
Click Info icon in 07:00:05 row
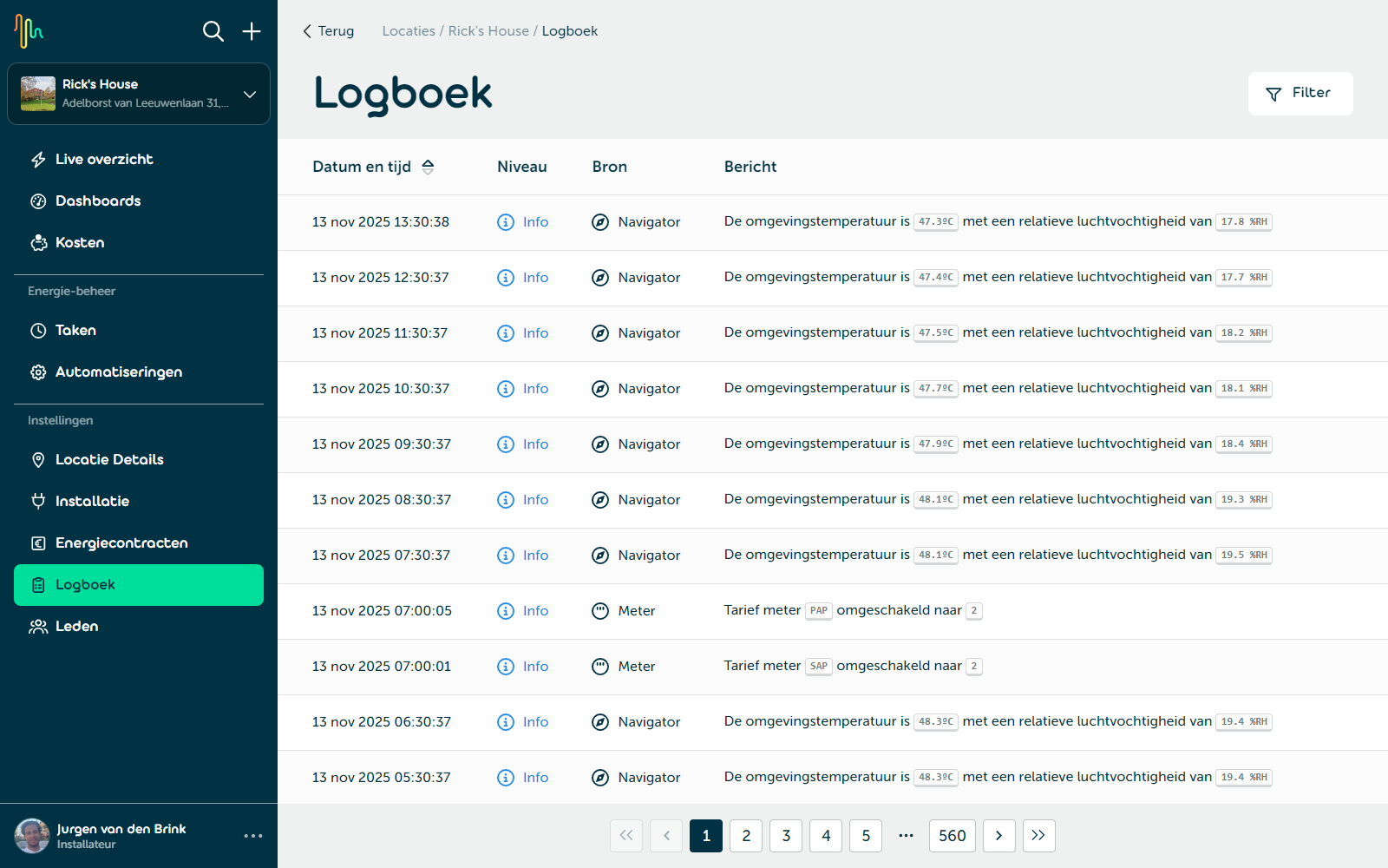coord(506,611)
